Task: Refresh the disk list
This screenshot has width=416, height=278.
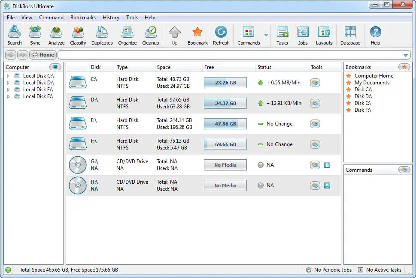Action: point(221,35)
